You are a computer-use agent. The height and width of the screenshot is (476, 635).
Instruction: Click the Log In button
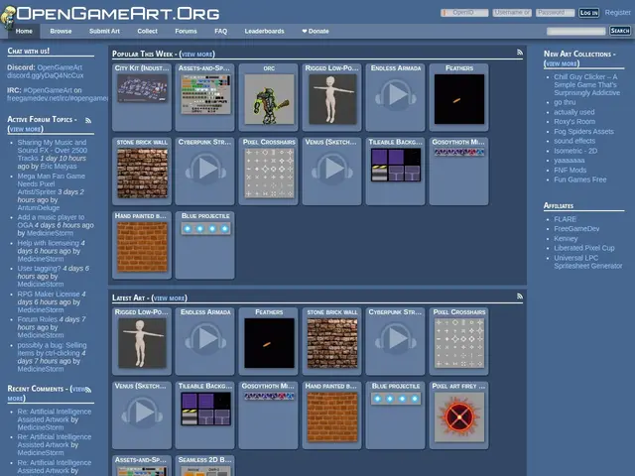click(588, 13)
